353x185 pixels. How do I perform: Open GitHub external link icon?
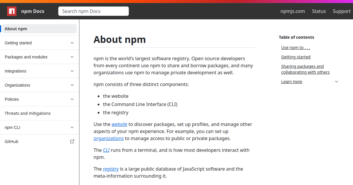[72, 142]
